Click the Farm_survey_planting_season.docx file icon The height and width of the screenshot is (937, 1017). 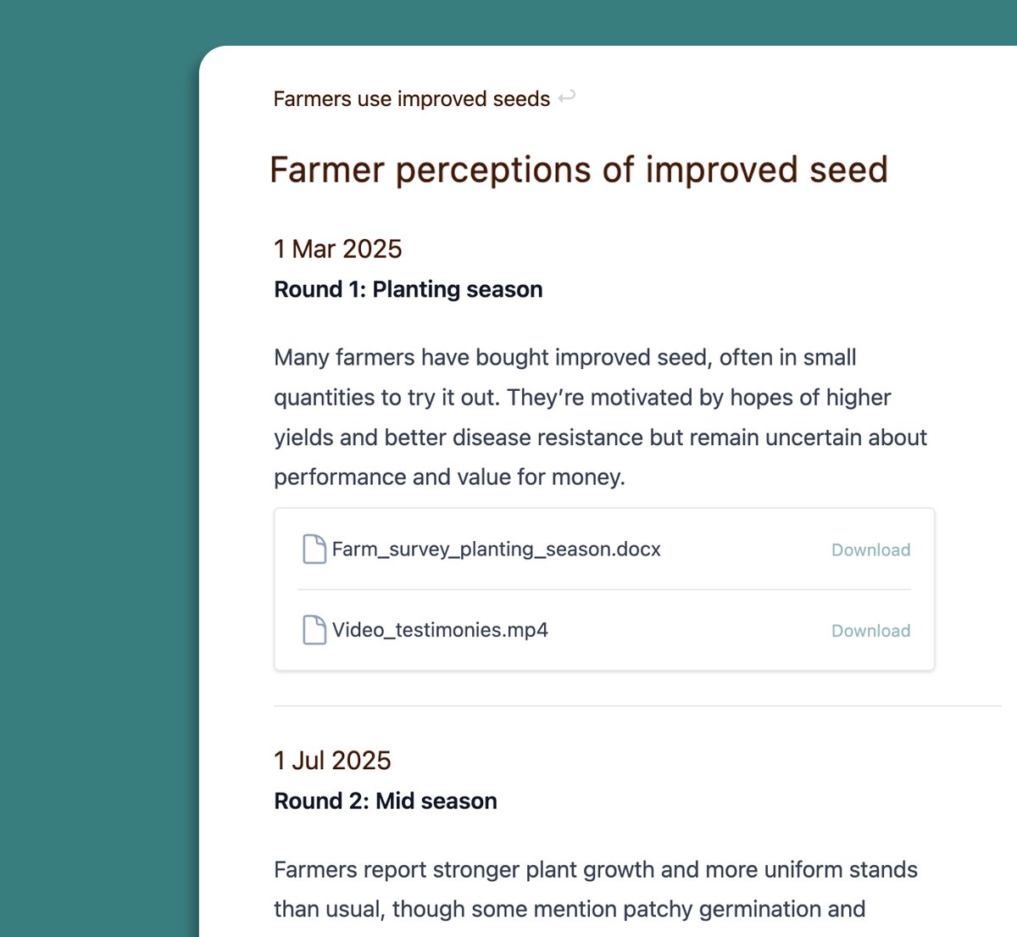(x=314, y=549)
